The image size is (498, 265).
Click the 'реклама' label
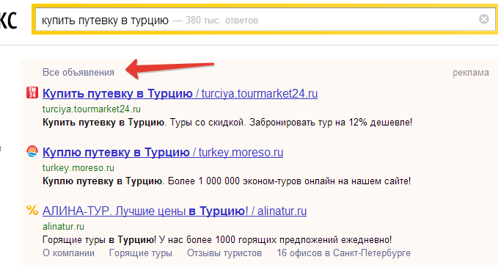(x=471, y=73)
